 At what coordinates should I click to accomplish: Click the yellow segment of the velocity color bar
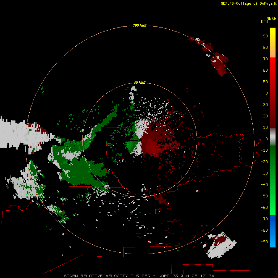(x=273, y=43)
